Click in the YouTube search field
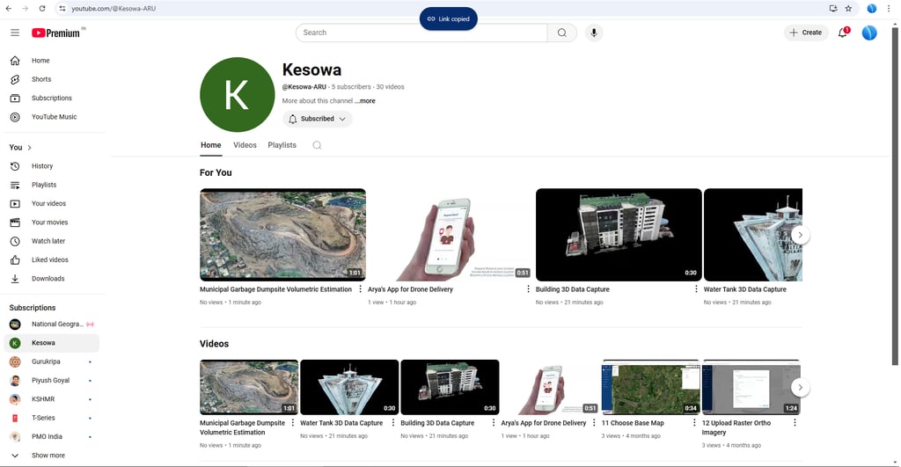This screenshot has width=901, height=467. click(421, 33)
